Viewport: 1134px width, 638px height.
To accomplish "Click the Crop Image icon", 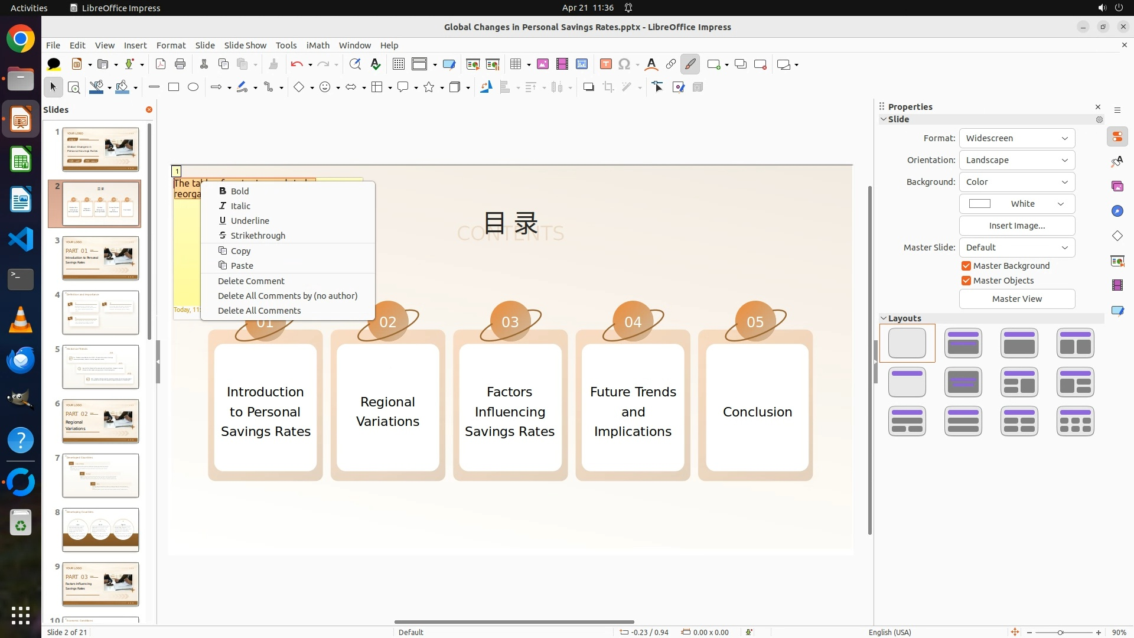I will (608, 87).
